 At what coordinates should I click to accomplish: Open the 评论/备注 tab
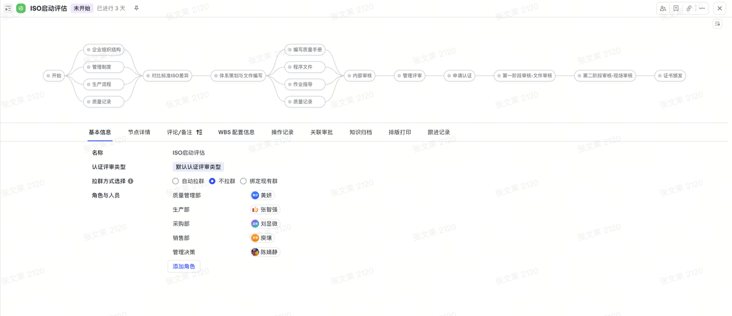click(x=180, y=132)
